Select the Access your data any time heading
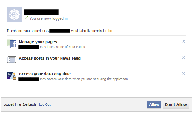 pyautogui.click(x=45, y=74)
